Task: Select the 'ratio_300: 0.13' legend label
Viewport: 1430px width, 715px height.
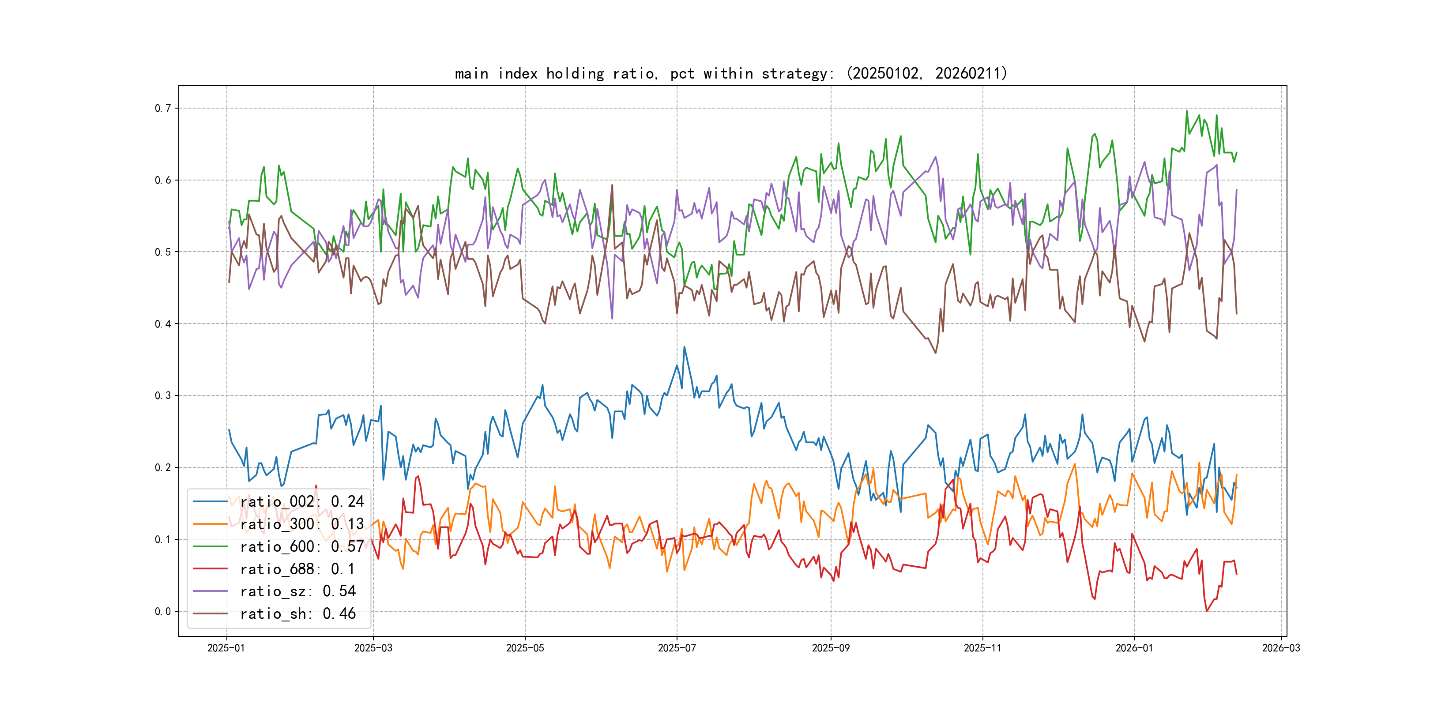Action: [302, 524]
